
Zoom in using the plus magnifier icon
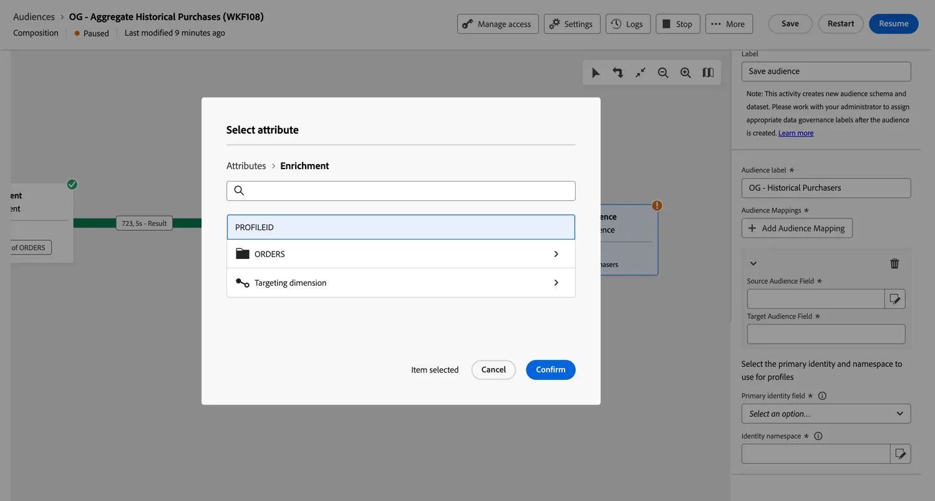pos(686,73)
